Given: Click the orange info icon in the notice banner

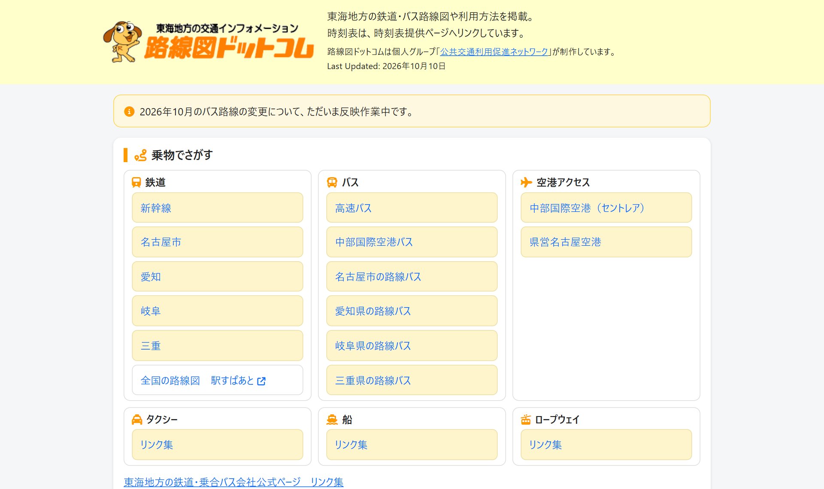Looking at the screenshot, I should click(129, 112).
